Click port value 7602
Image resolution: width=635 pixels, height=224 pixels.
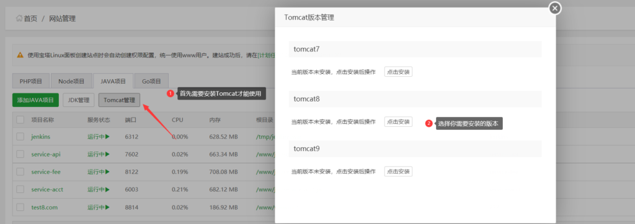pyautogui.click(x=131, y=154)
